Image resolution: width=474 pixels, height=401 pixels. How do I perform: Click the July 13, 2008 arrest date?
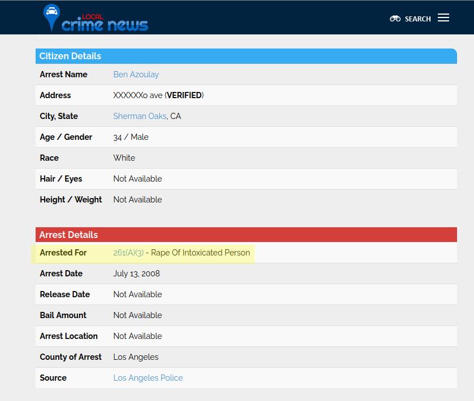(137, 274)
